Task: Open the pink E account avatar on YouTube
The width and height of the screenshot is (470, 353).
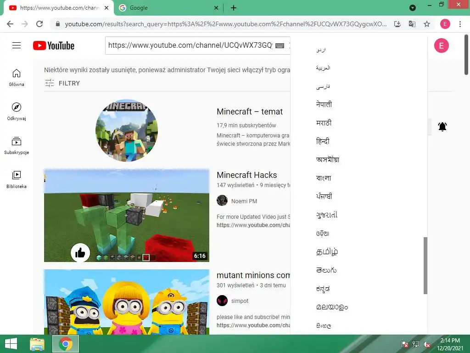Action: [441, 46]
